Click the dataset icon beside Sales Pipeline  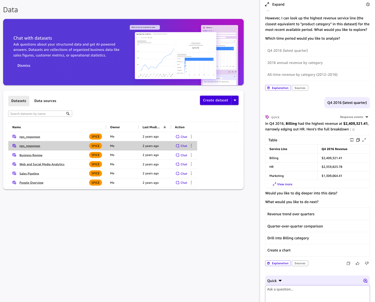14,173
